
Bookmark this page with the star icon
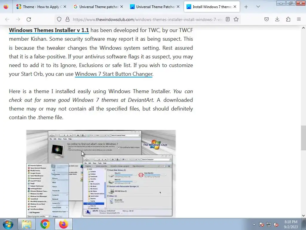pos(236,19)
